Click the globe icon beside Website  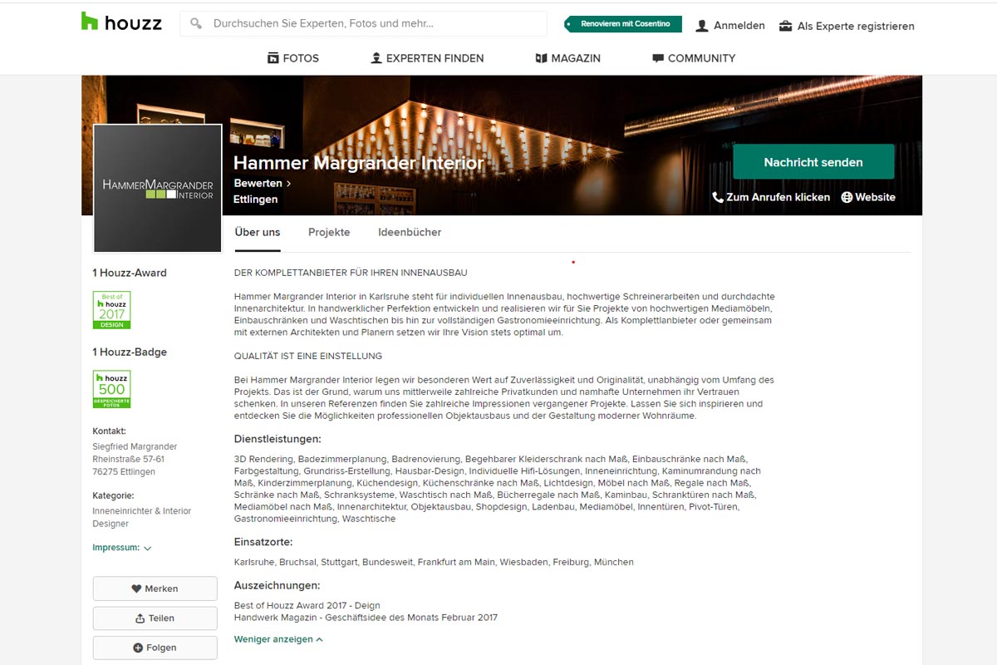pos(847,197)
